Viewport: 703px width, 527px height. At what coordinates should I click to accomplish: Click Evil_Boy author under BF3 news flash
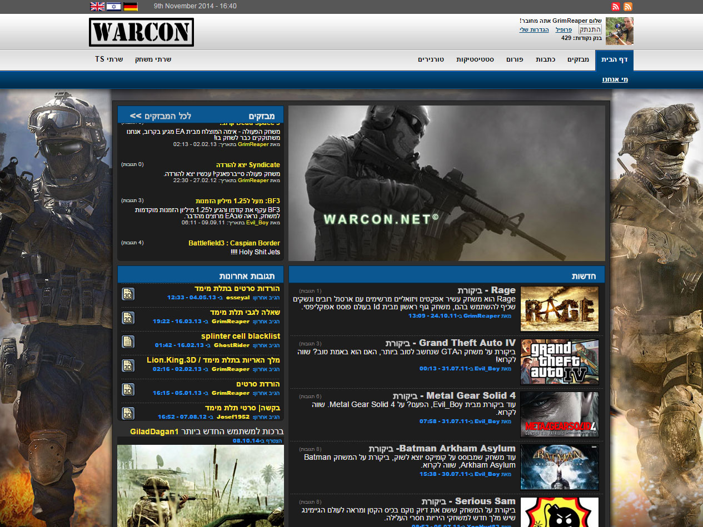(257, 222)
